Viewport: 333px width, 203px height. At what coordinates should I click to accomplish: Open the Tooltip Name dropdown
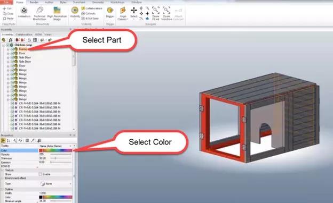tap(55, 146)
